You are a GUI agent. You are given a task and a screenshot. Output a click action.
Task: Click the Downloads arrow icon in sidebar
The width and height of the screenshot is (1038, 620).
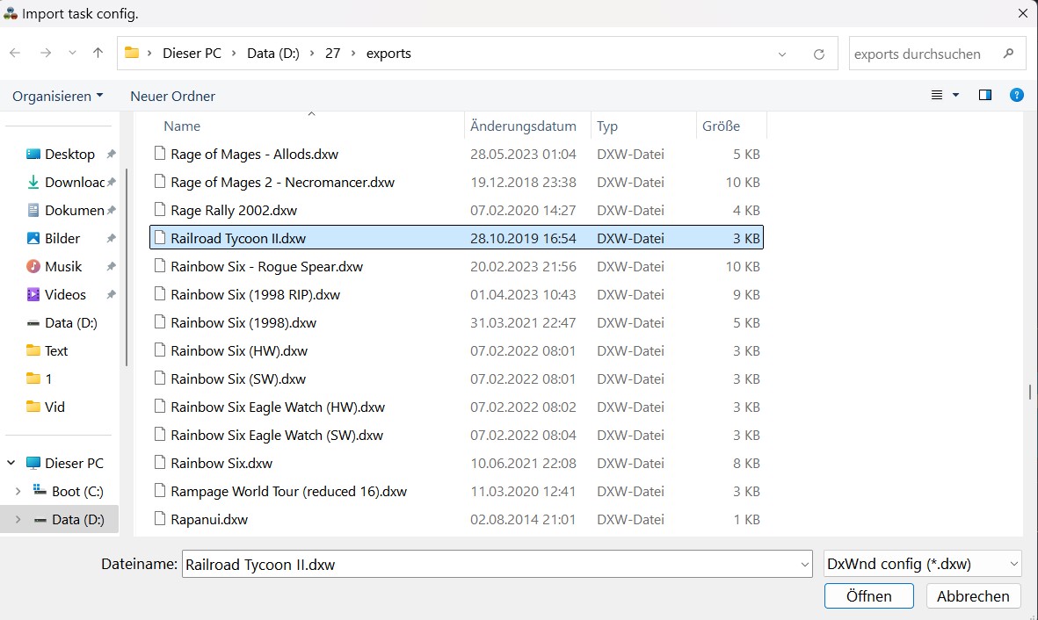click(33, 182)
